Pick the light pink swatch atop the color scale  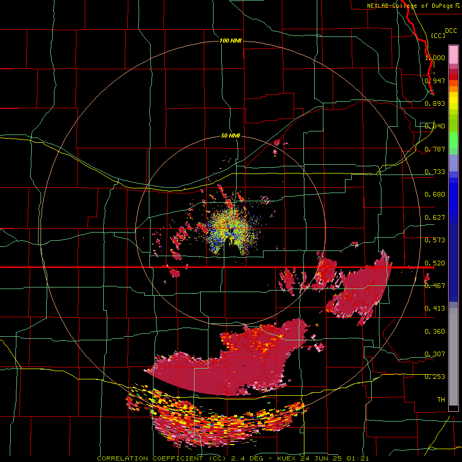click(453, 55)
